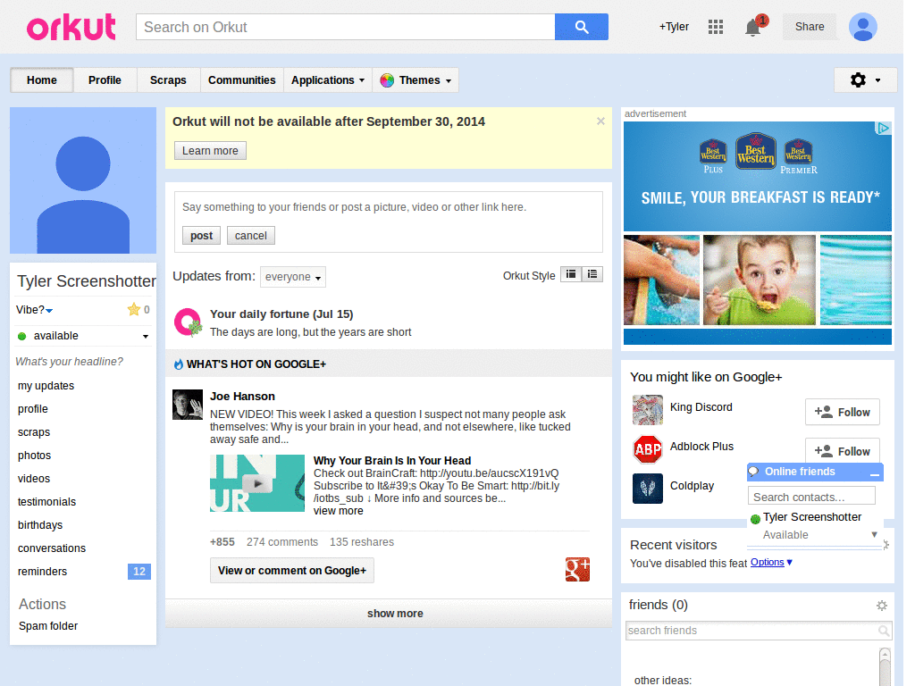Select the Home tab
915x686 pixels.
42,80
